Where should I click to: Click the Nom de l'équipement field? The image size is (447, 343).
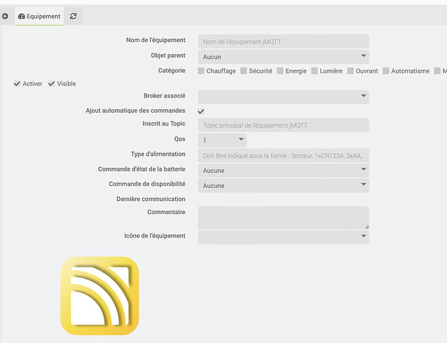click(283, 42)
